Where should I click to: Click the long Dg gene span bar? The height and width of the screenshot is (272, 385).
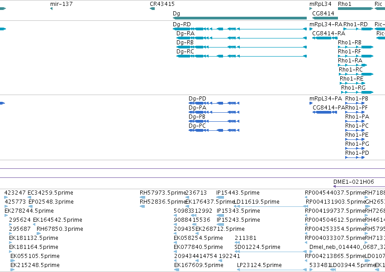[x=240, y=18]
